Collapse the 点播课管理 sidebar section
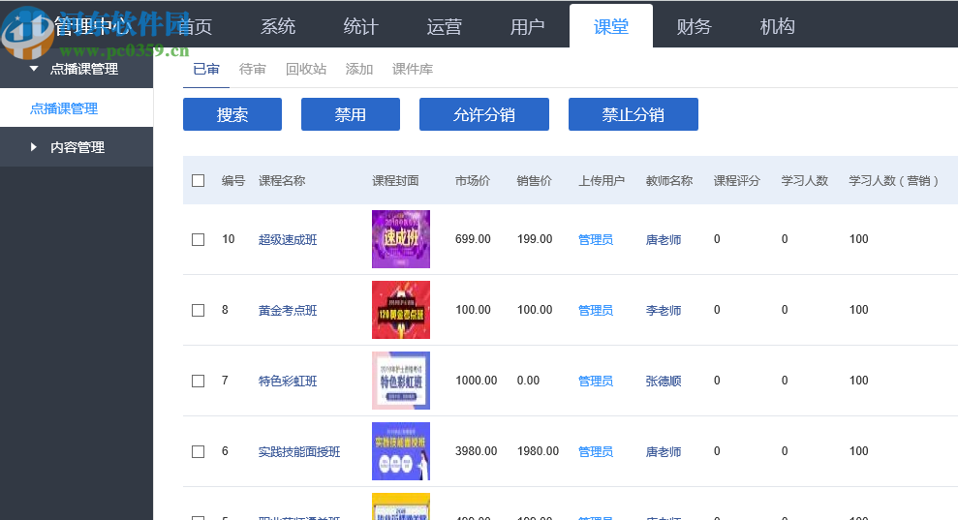 [x=77, y=69]
